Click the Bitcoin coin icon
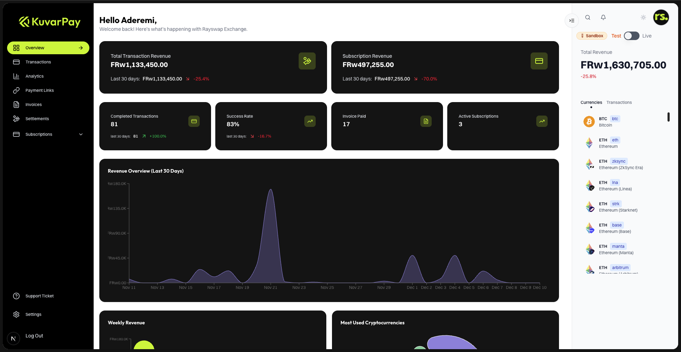 [x=589, y=122]
